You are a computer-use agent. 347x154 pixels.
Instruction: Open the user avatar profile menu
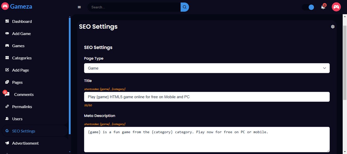coord(336,7)
